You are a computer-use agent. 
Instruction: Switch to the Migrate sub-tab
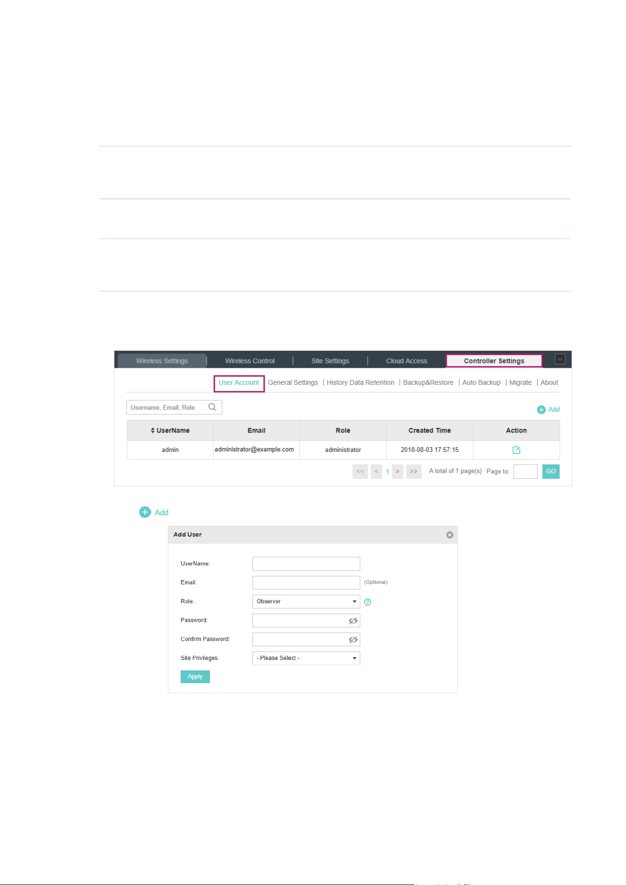(520, 382)
